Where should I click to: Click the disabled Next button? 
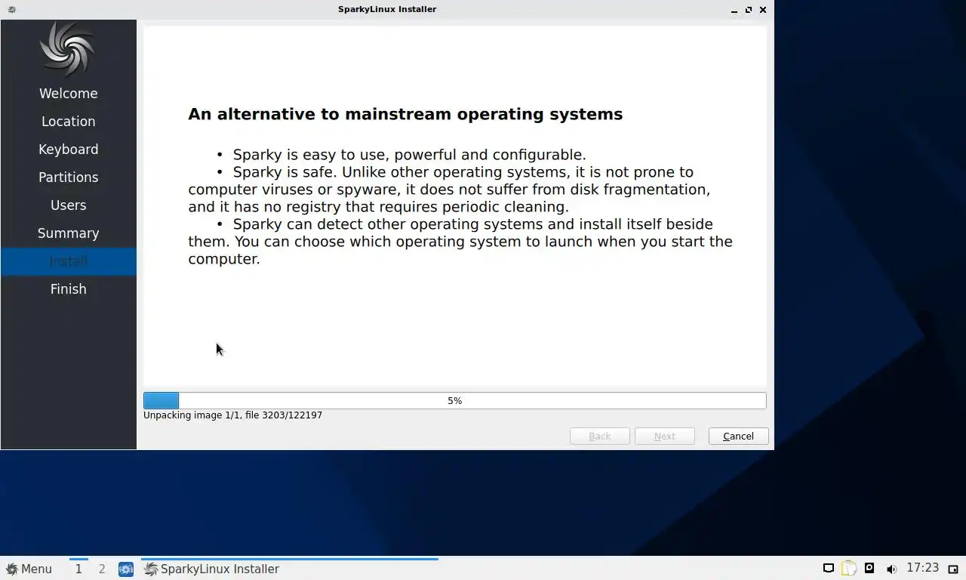pyautogui.click(x=664, y=437)
